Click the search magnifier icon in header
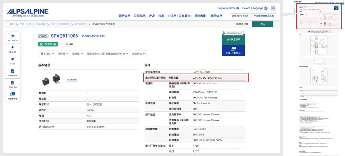The image size is (345, 156). point(274,8)
